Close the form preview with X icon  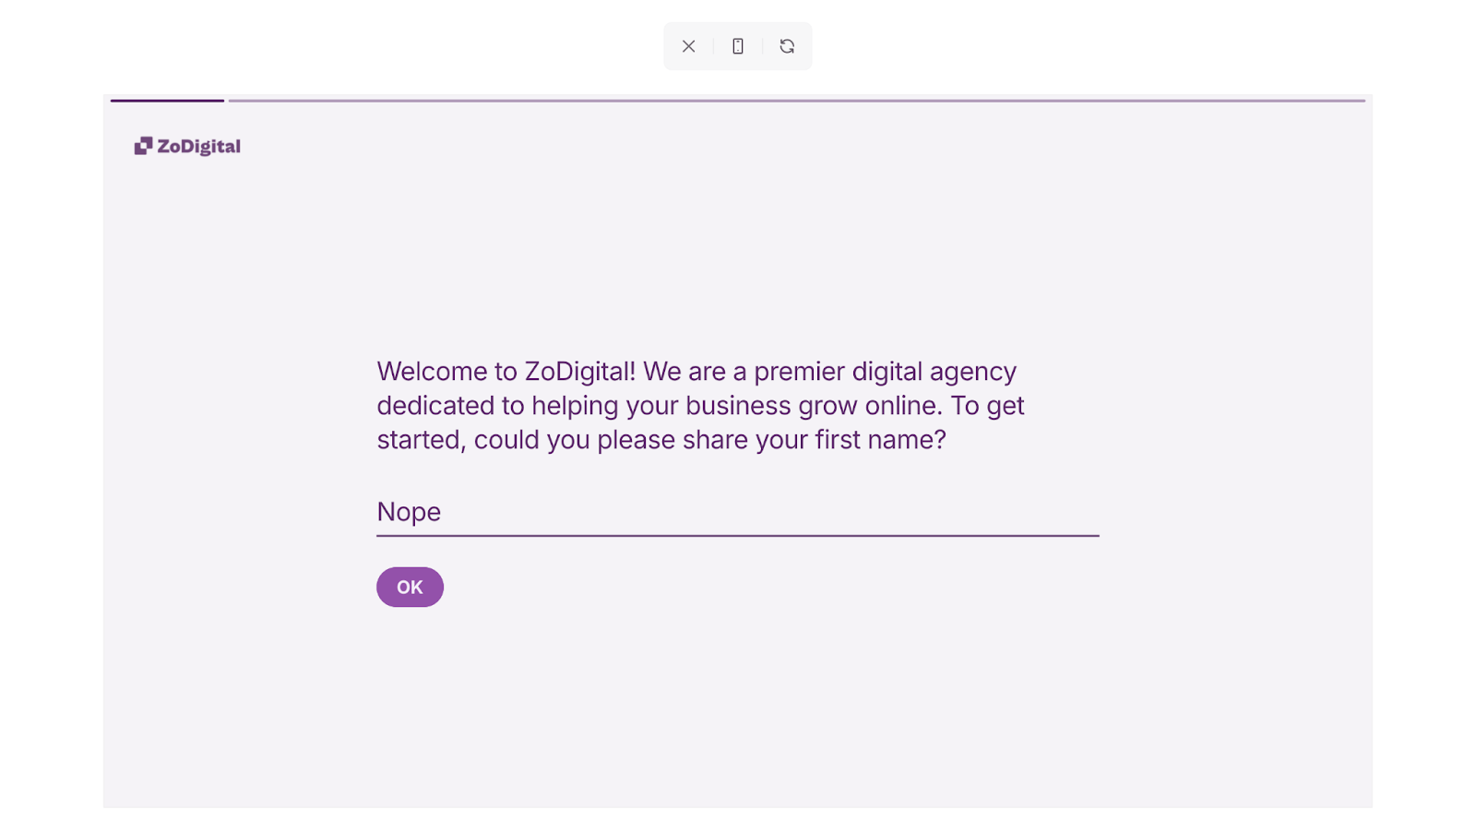click(x=688, y=46)
